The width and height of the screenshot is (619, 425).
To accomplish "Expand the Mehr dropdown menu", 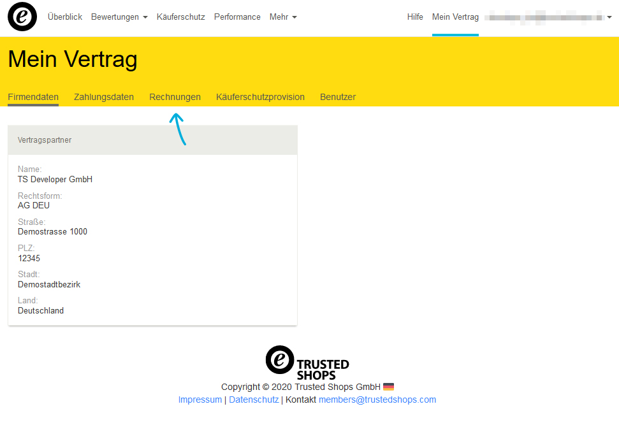I will tap(283, 17).
